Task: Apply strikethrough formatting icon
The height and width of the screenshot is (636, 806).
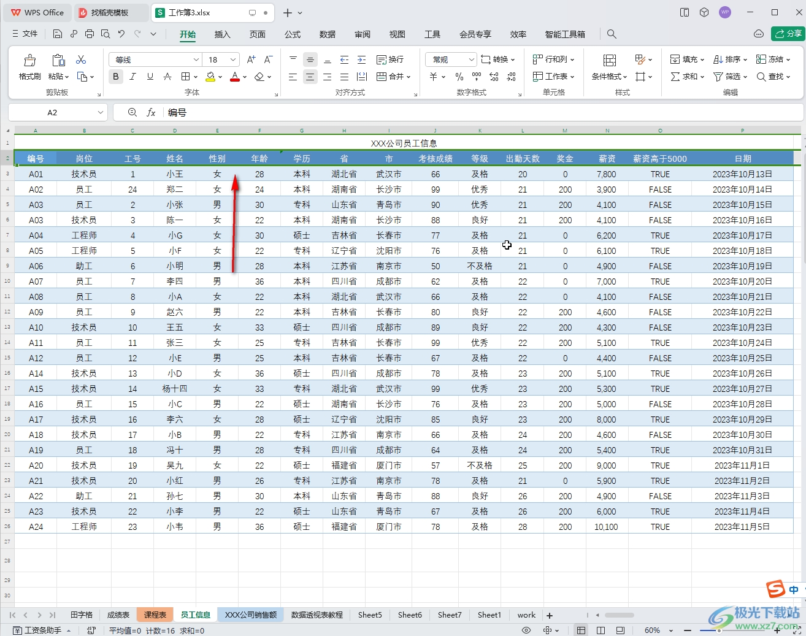Action: tap(167, 77)
